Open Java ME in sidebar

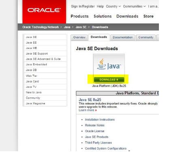pyautogui.click(x=45, y=48)
